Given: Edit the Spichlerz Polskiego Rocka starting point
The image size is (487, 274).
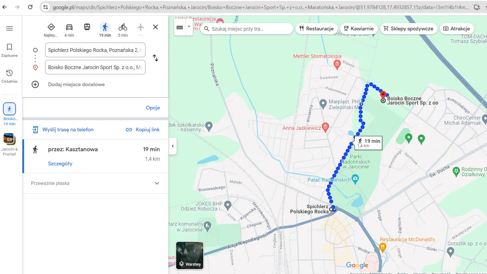Looking at the screenshot, I should 95,50.
